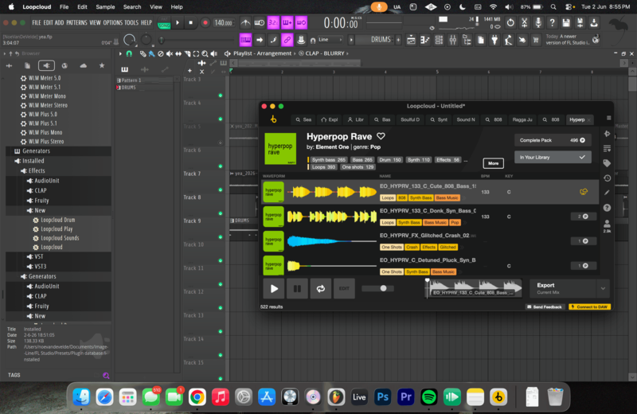Open the FL Studio PATTERNS menu

(x=76, y=23)
